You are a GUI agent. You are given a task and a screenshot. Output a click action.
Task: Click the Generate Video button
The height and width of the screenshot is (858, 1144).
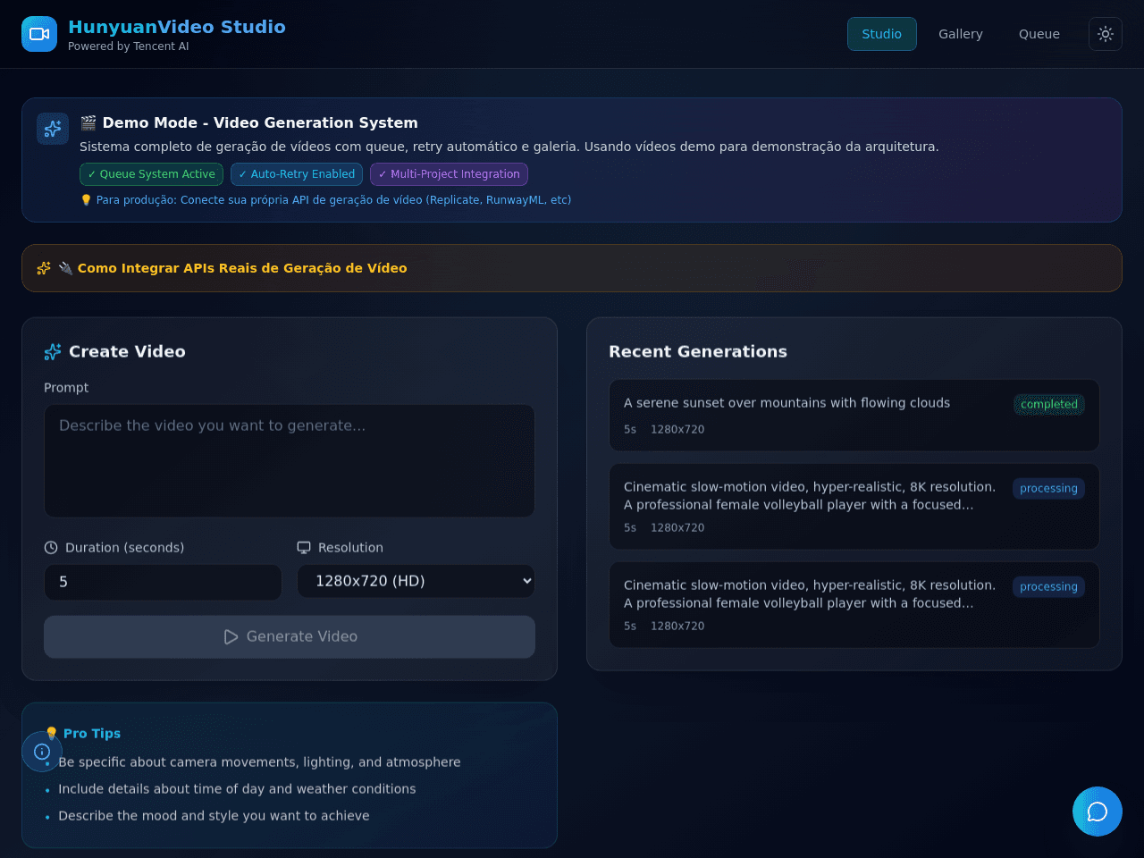[290, 636]
